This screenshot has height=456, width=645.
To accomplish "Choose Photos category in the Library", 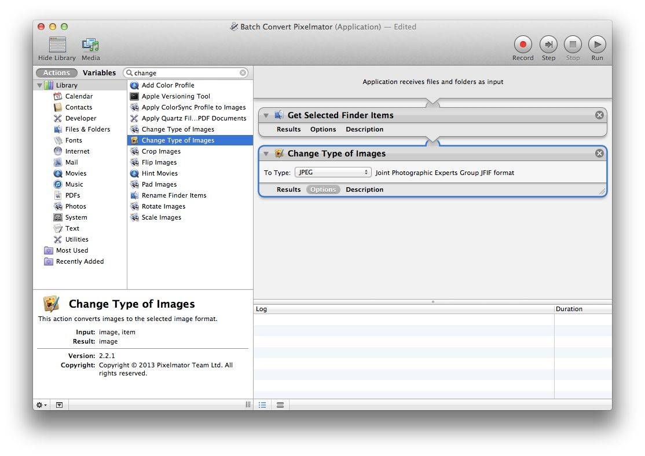I will (75, 206).
